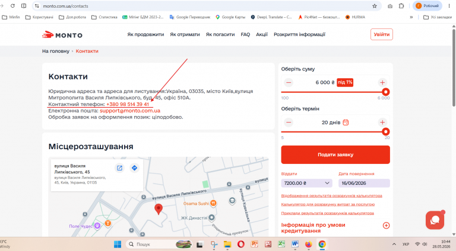Open Як отримати menu item
This screenshot has width=456, height=251.
(x=185, y=34)
